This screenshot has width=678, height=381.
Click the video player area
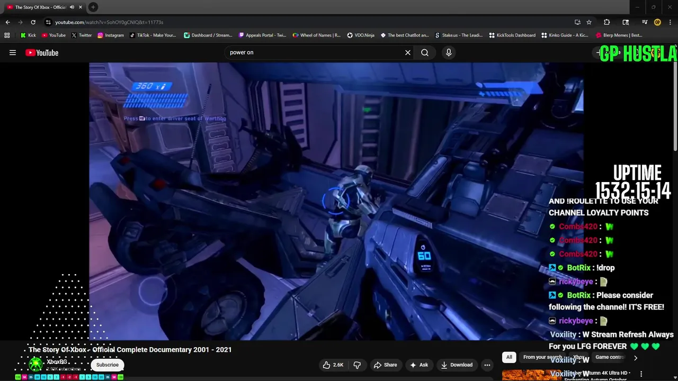[336, 201]
